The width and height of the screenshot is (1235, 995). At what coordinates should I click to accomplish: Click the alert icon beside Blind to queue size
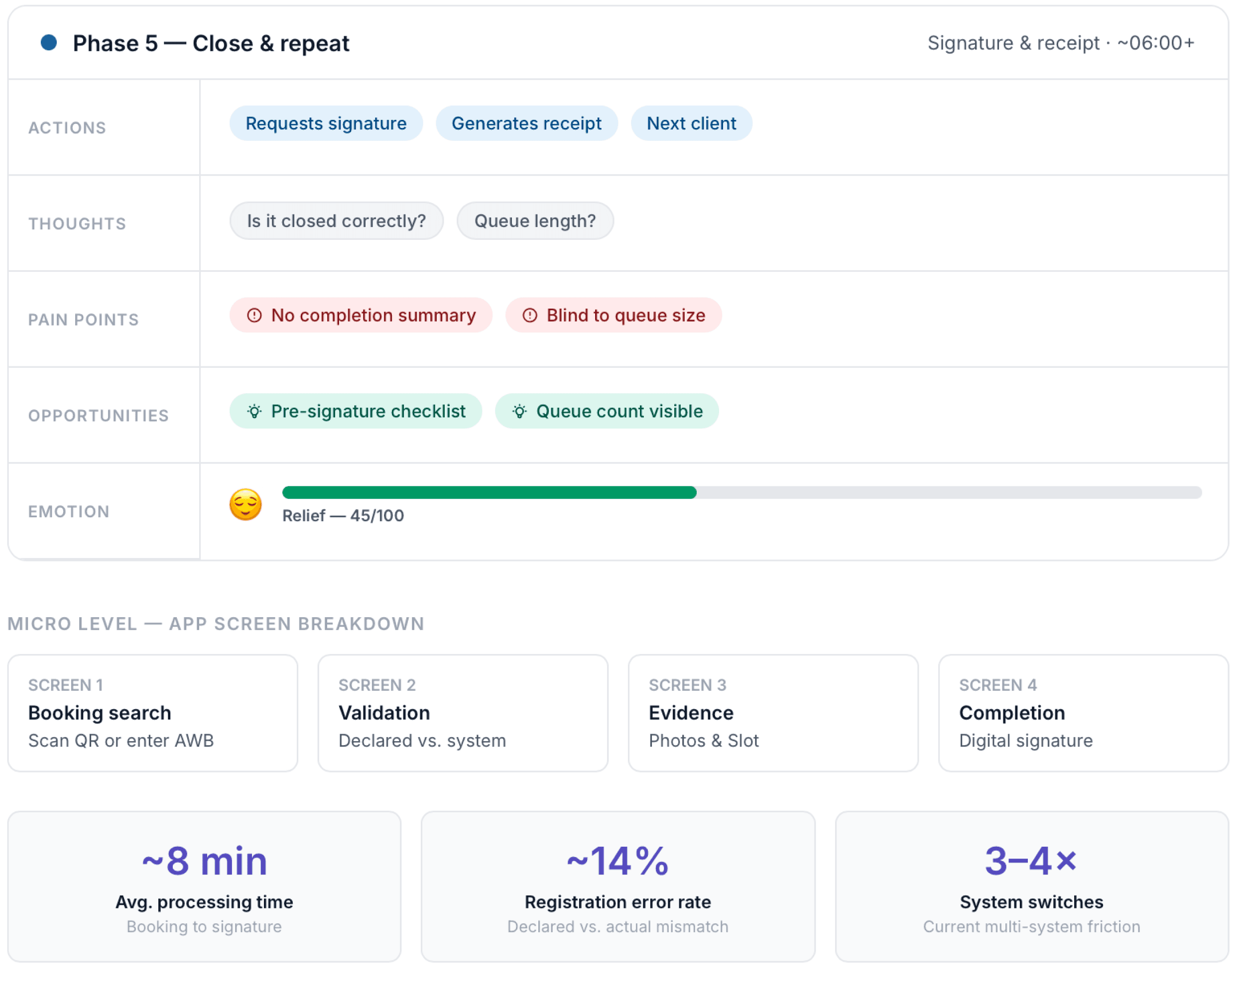pyautogui.click(x=530, y=315)
